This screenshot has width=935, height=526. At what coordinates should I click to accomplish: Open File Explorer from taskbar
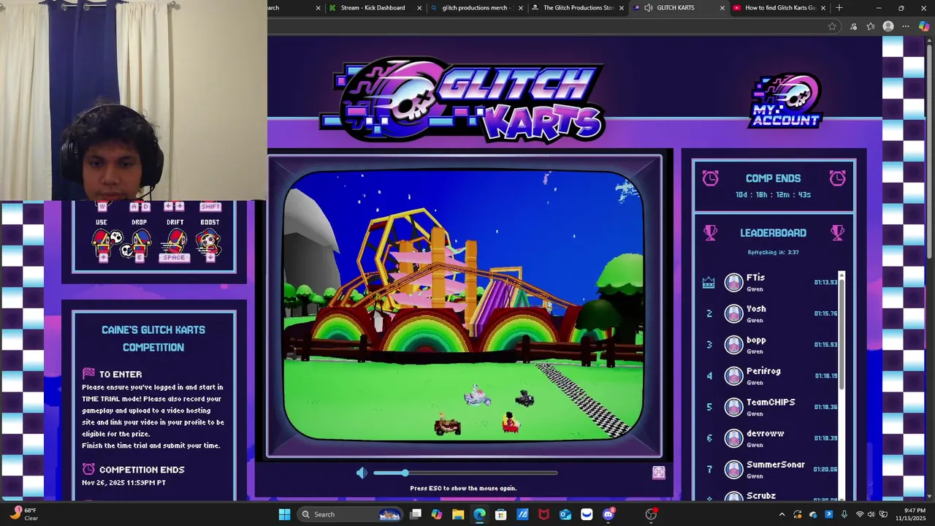coord(458,514)
